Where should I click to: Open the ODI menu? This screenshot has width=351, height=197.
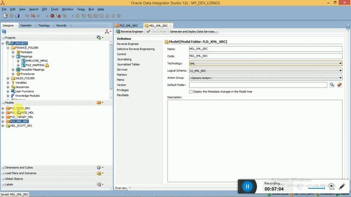(x=44, y=9)
